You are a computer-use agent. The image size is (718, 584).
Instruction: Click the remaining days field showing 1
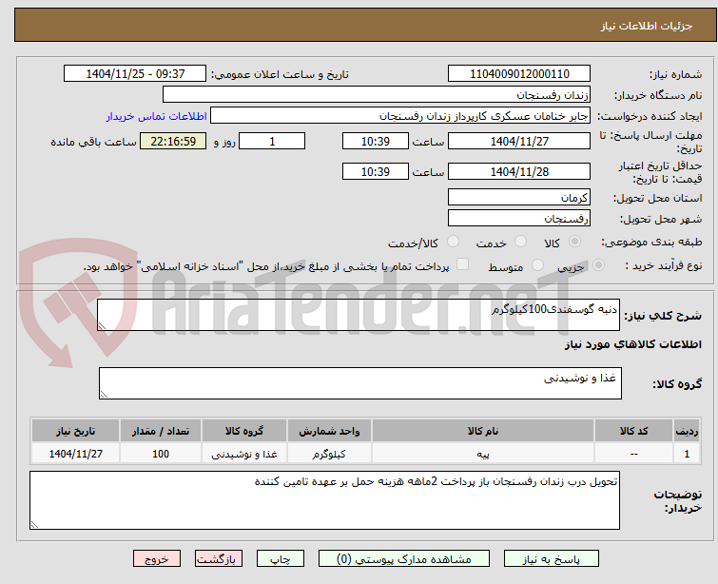point(272,141)
